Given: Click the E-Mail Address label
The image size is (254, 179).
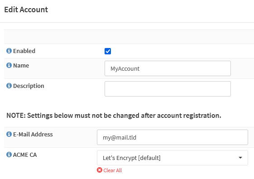Looking at the screenshot, I should (33, 135).
